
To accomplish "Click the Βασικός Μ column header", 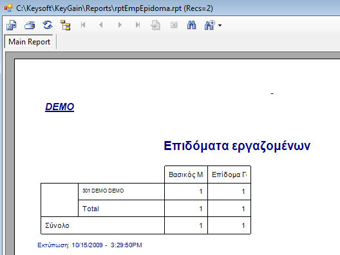I will 186,175.
